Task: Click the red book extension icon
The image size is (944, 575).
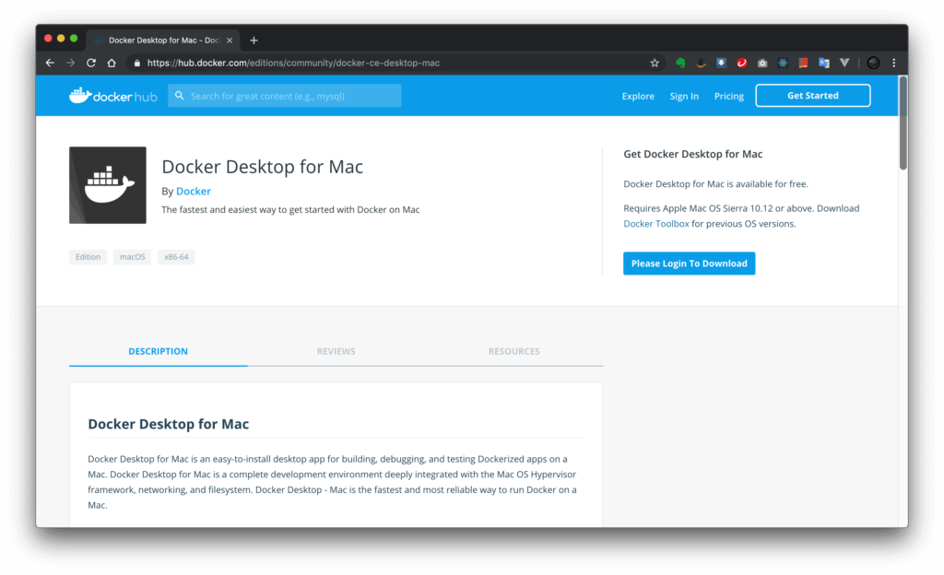Action: coord(803,63)
